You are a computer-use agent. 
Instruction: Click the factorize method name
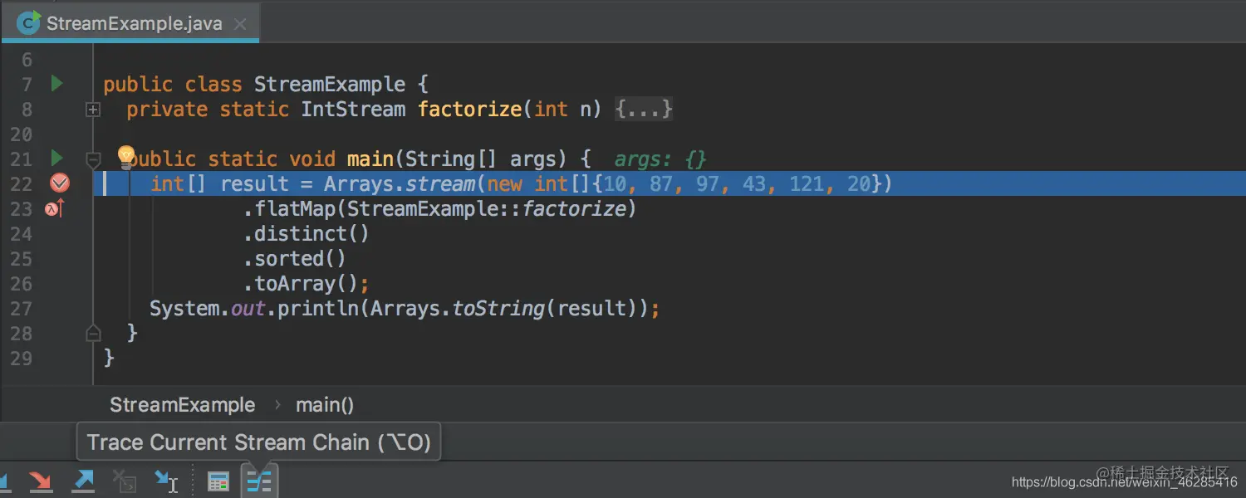(x=469, y=109)
